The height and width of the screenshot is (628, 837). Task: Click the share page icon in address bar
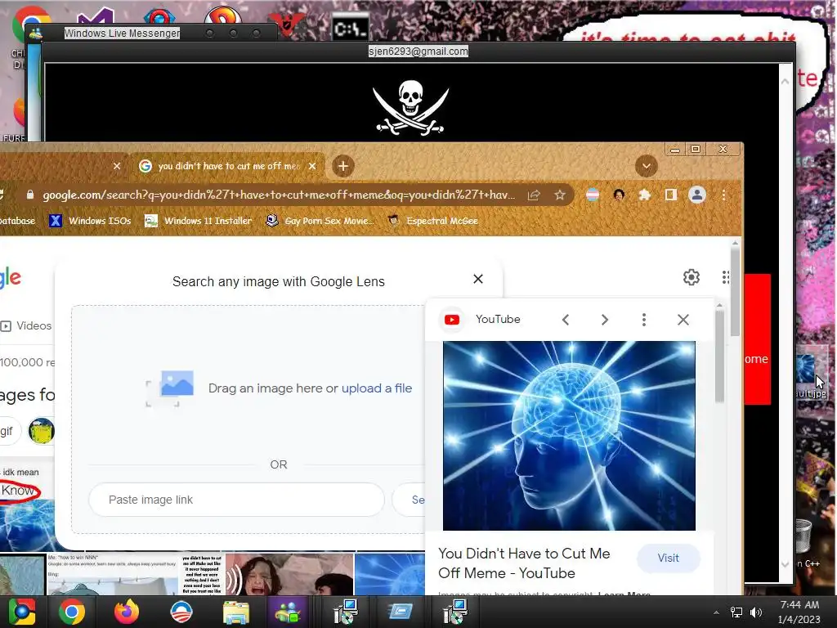point(534,195)
